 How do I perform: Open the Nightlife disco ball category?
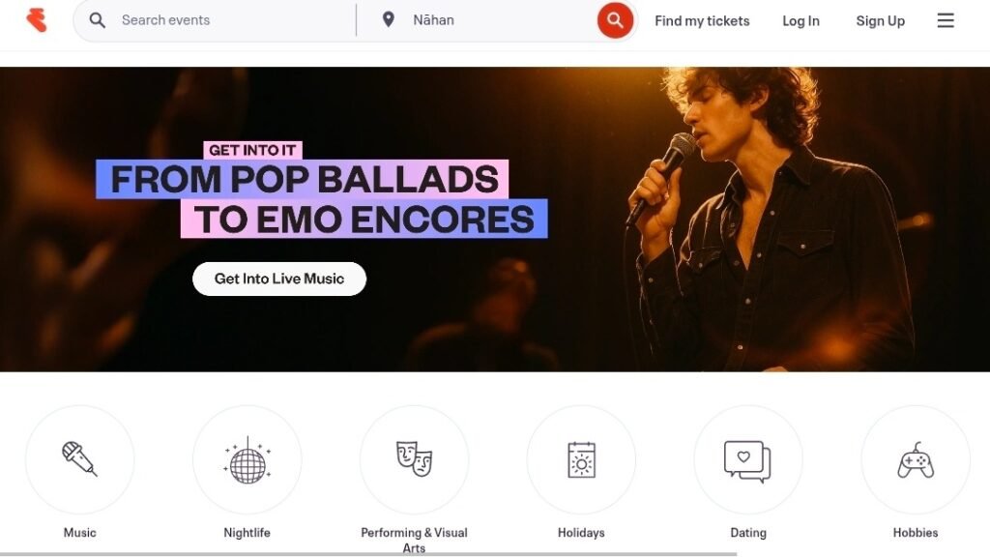(x=247, y=459)
